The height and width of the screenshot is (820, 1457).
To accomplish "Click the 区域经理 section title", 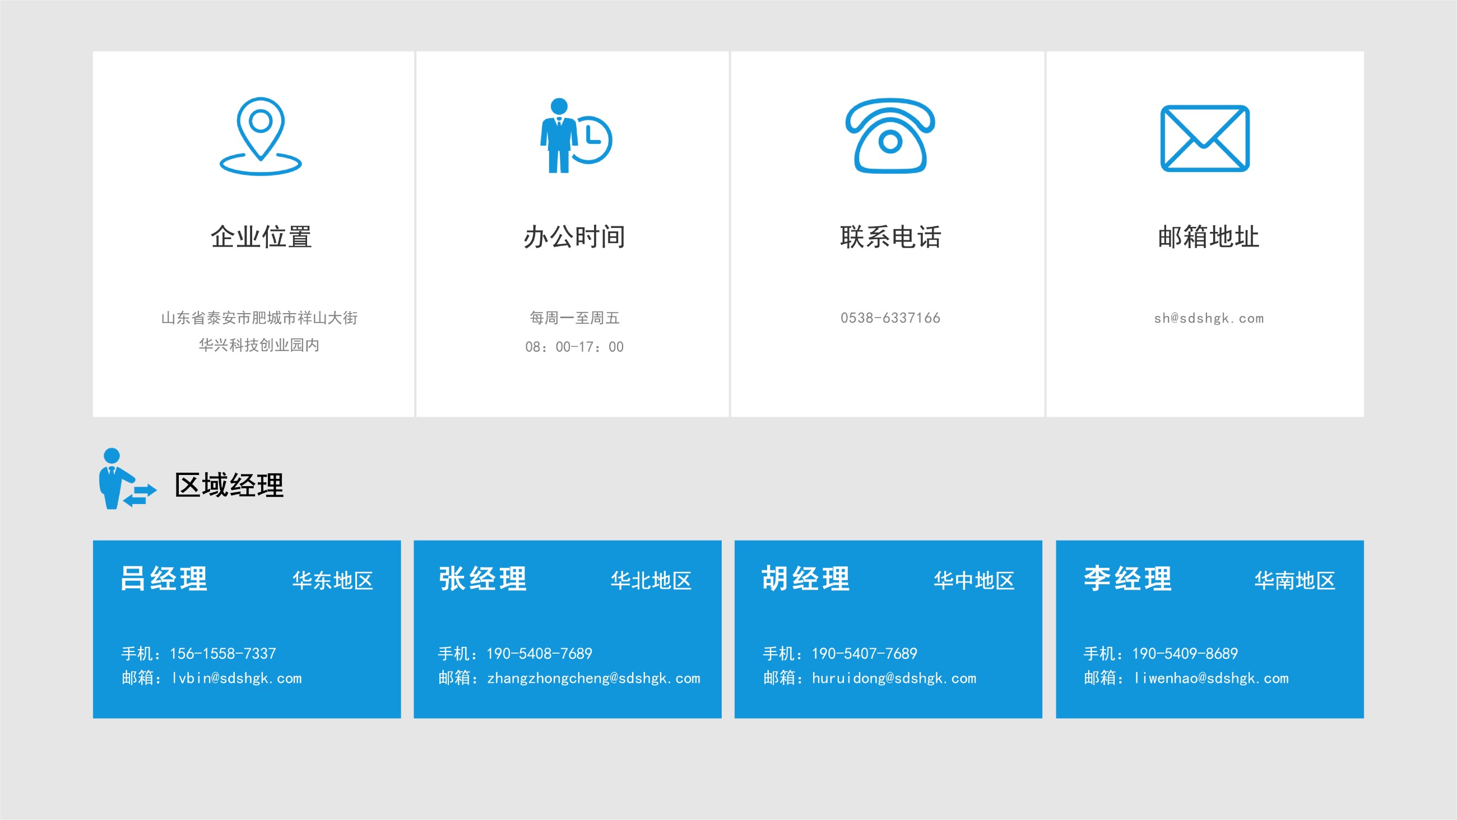I will click(229, 485).
